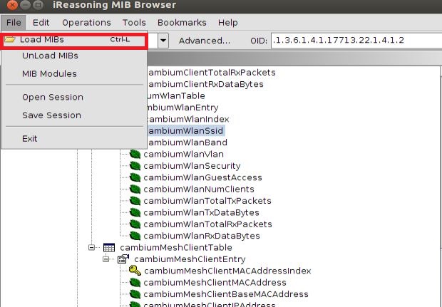Viewport: 442px width, 307px height.
Task: Select cambiumClientTotalRxPackets tree node
Action: click(212, 73)
